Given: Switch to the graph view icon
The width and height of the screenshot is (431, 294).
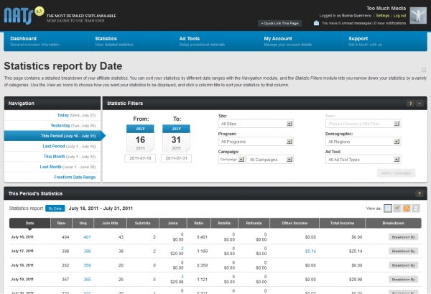Looking at the screenshot, I should click(397, 208).
